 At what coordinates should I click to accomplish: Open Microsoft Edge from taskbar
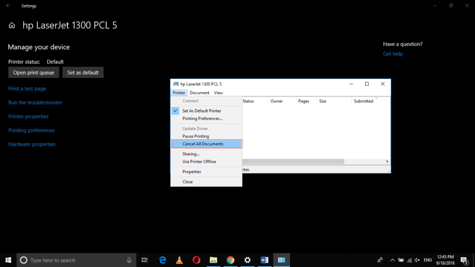162,260
